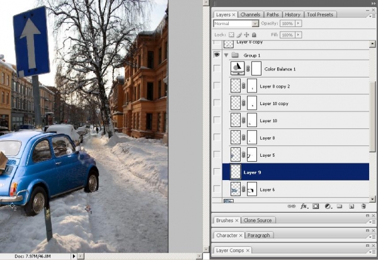Image resolution: width=378 pixels, height=260 pixels.
Task: Toggle lock position icon
Action: (x=246, y=35)
